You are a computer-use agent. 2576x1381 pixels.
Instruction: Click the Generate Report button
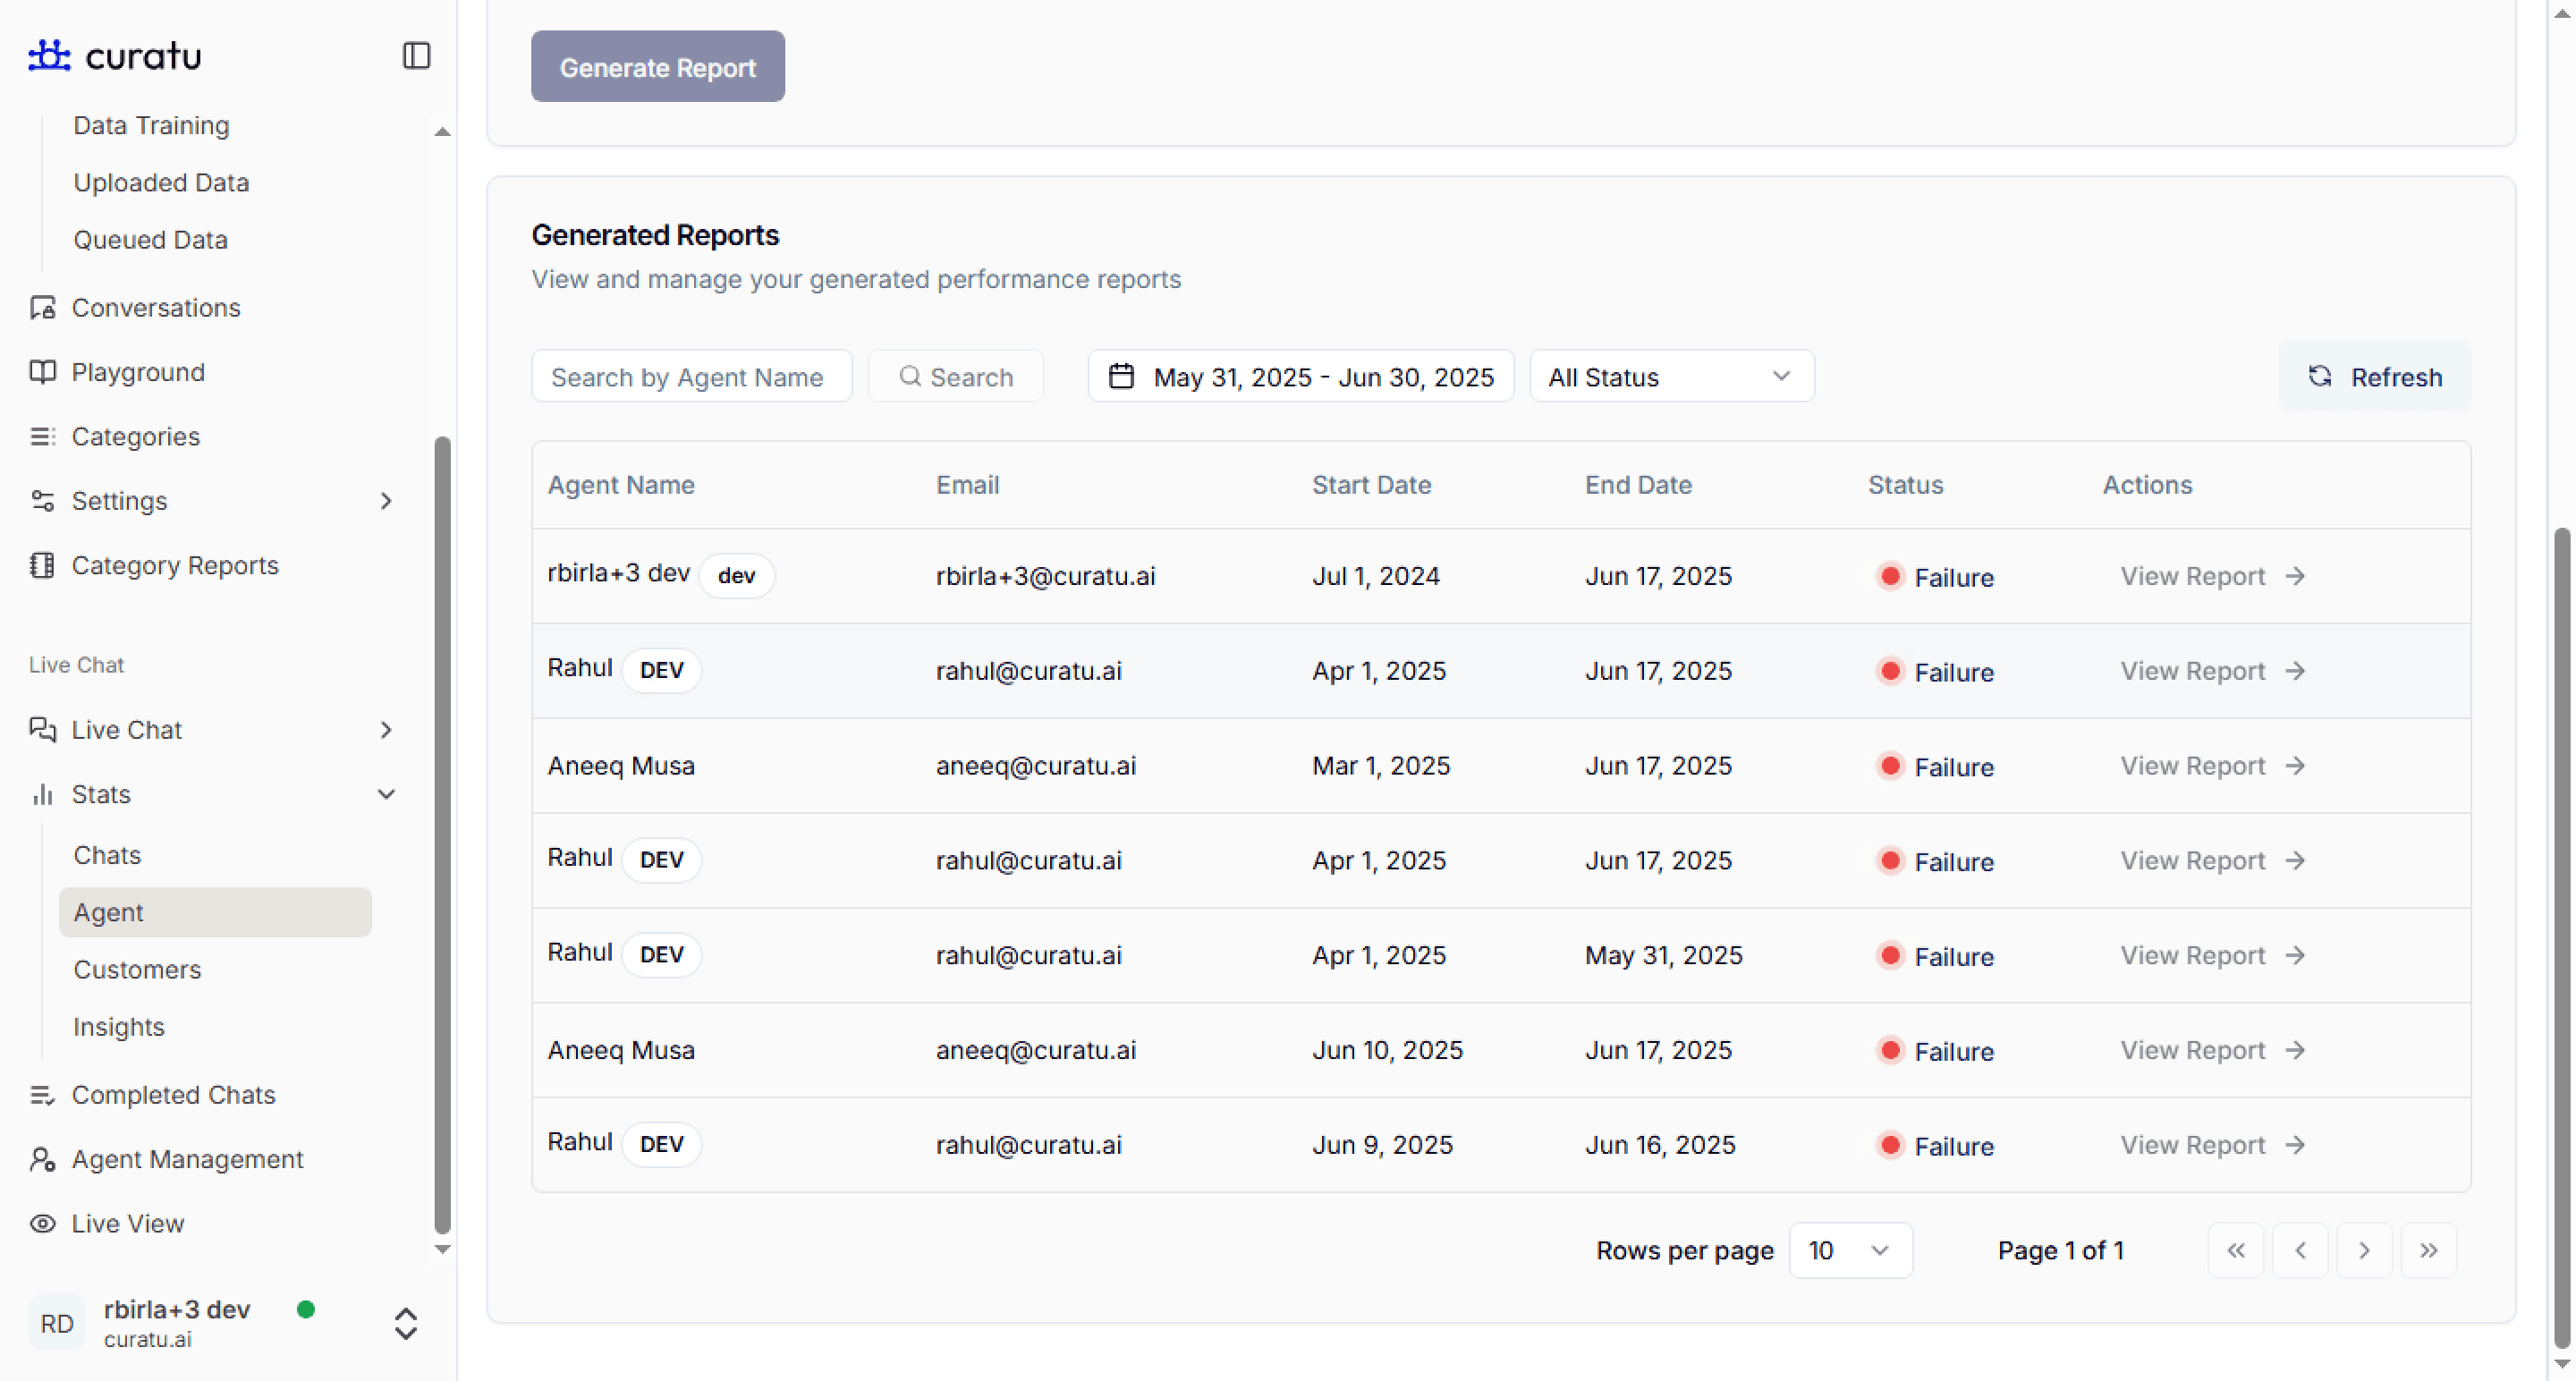point(657,67)
